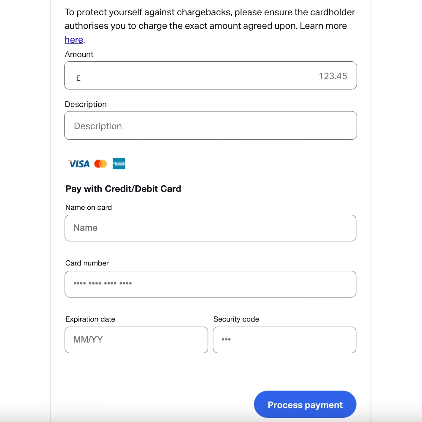This screenshot has height=422, width=422.
Task: Click the Security code input
Action: pyautogui.click(x=284, y=340)
